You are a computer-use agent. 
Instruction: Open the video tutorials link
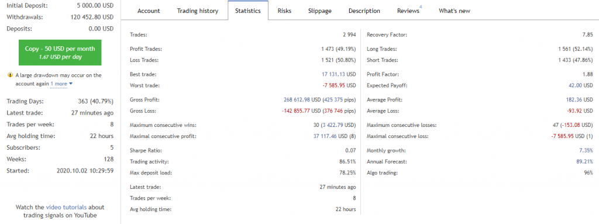[66, 207]
